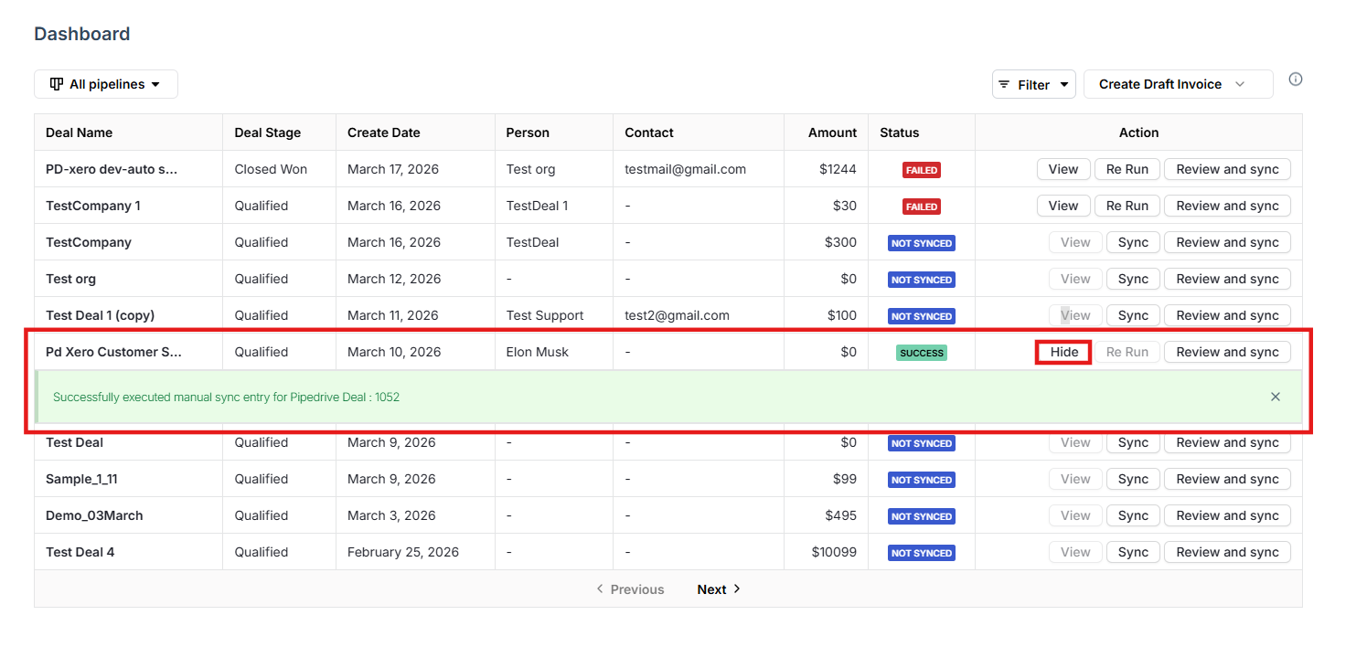Click the Next page chevron
1367x647 pixels.
tap(737, 589)
